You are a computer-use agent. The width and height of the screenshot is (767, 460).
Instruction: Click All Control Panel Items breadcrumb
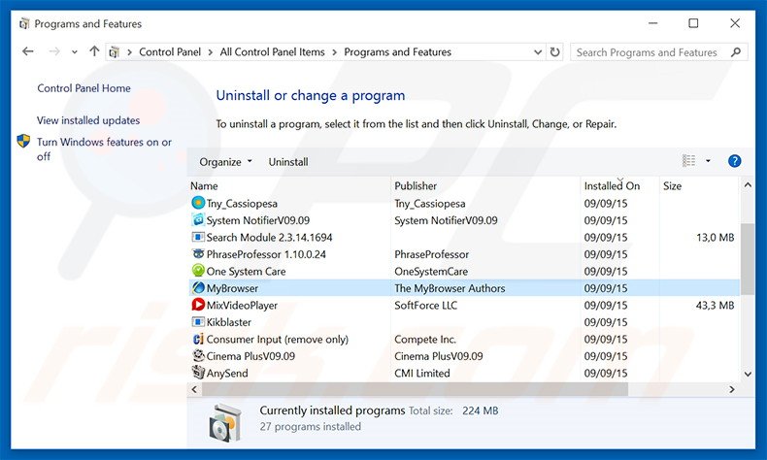tap(272, 51)
